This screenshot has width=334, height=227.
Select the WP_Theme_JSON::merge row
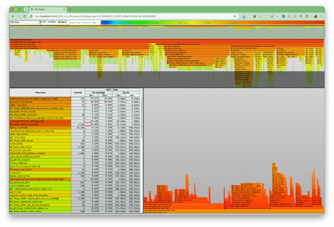click(75, 141)
